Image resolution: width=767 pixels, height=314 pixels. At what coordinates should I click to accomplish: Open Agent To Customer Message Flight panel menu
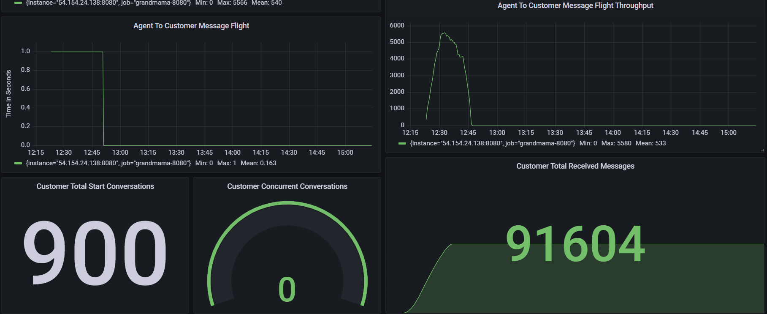point(191,26)
